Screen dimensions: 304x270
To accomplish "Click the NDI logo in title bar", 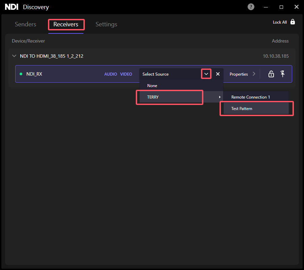I will coord(11,7).
